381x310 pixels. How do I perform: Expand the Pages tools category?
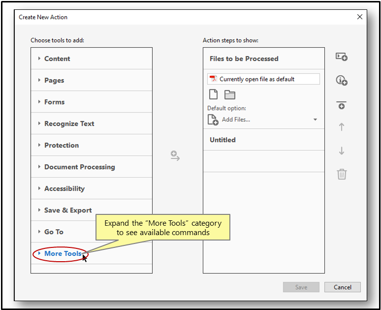(54, 80)
